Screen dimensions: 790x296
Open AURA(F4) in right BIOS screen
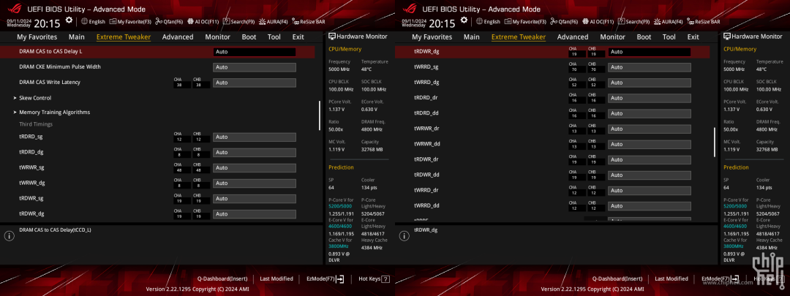669,22
